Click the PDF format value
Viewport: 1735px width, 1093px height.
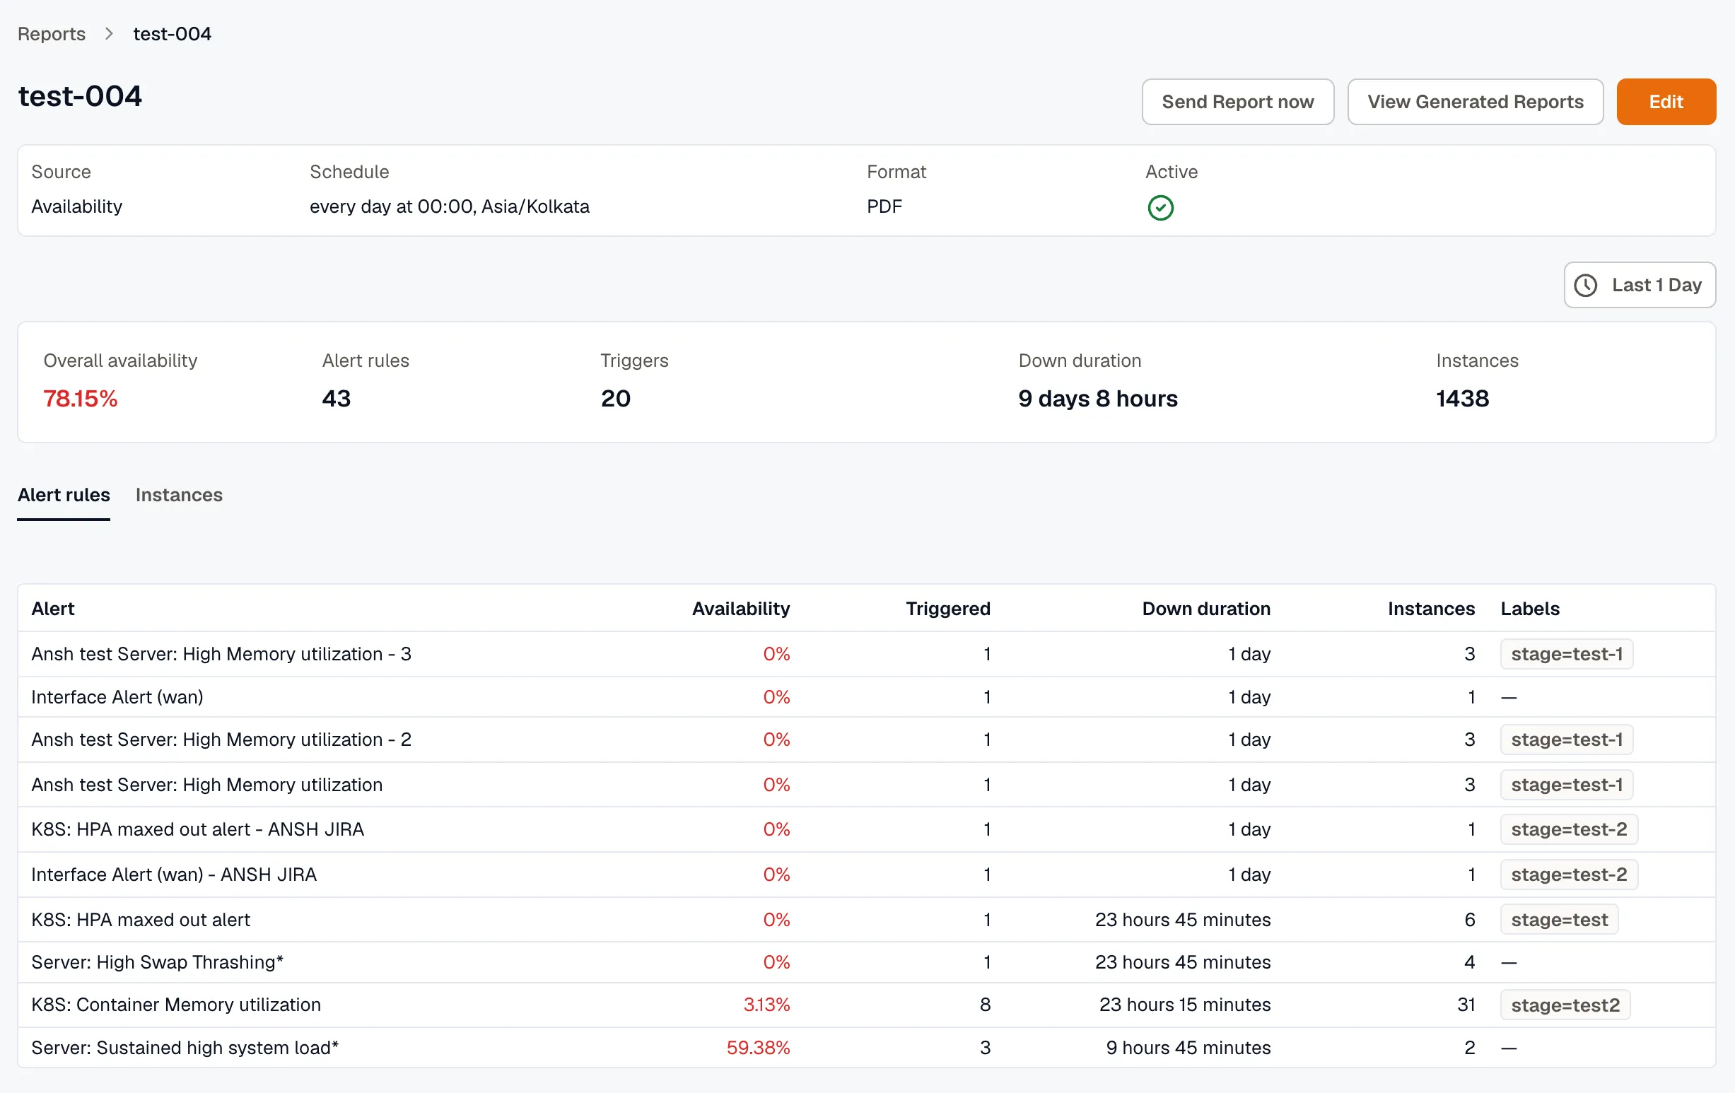point(884,206)
